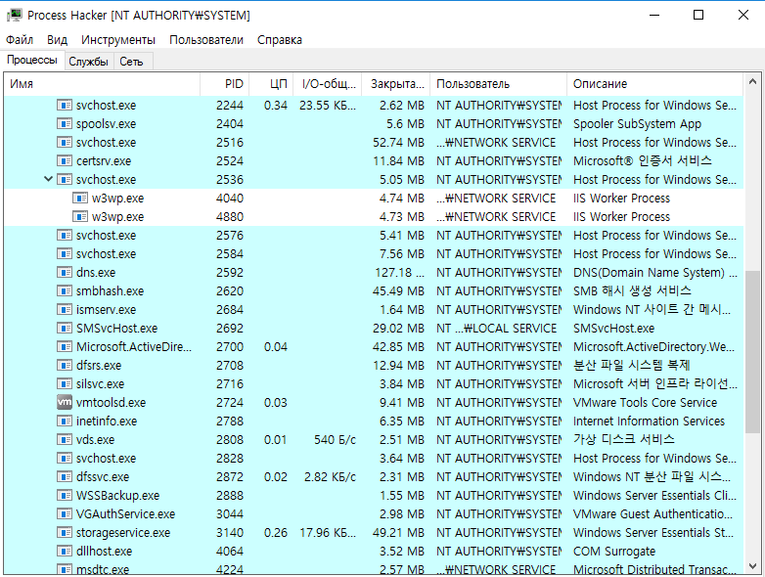Click the vertical scrollbar thumb
765x577 pixels.
(x=752, y=351)
